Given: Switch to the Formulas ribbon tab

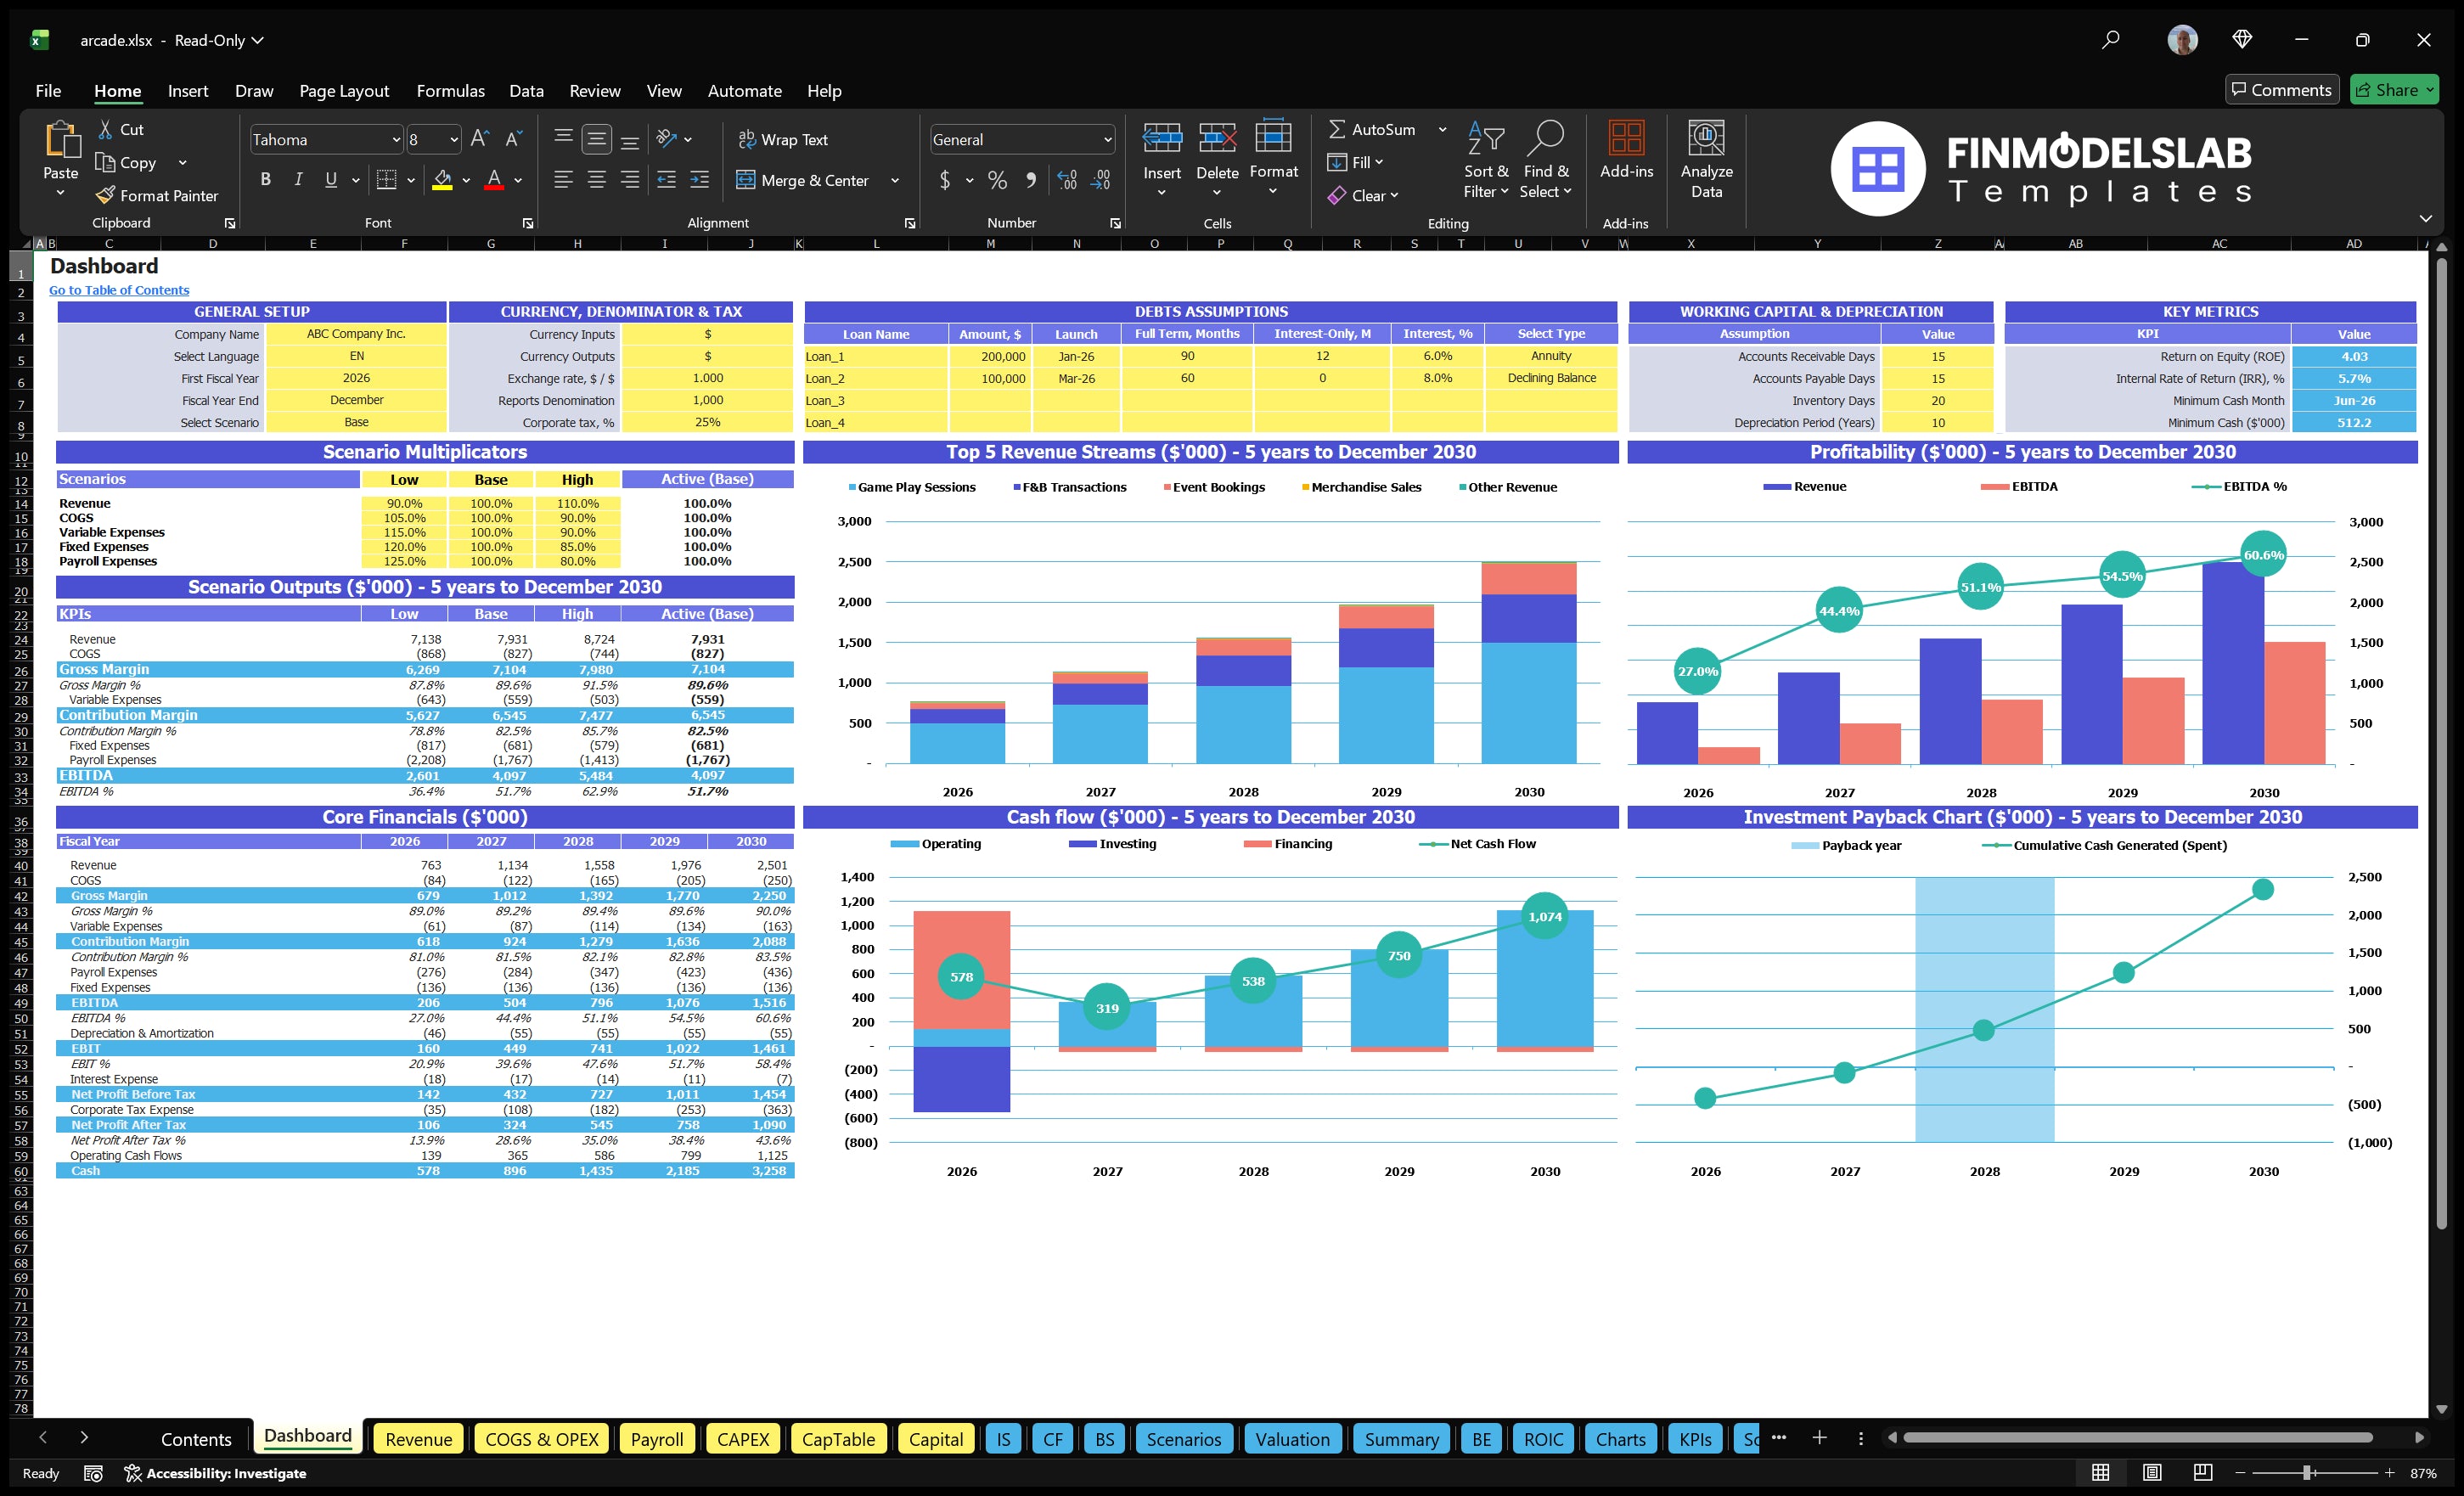Looking at the screenshot, I should point(450,90).
